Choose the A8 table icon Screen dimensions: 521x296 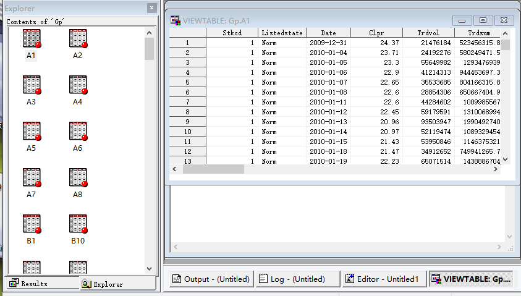pyautogui.click(x=78, y=177)
